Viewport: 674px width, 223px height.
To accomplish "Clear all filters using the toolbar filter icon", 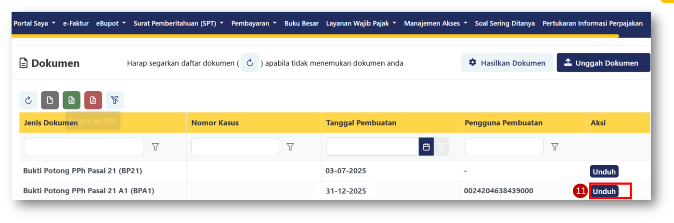I will (115, 100).
